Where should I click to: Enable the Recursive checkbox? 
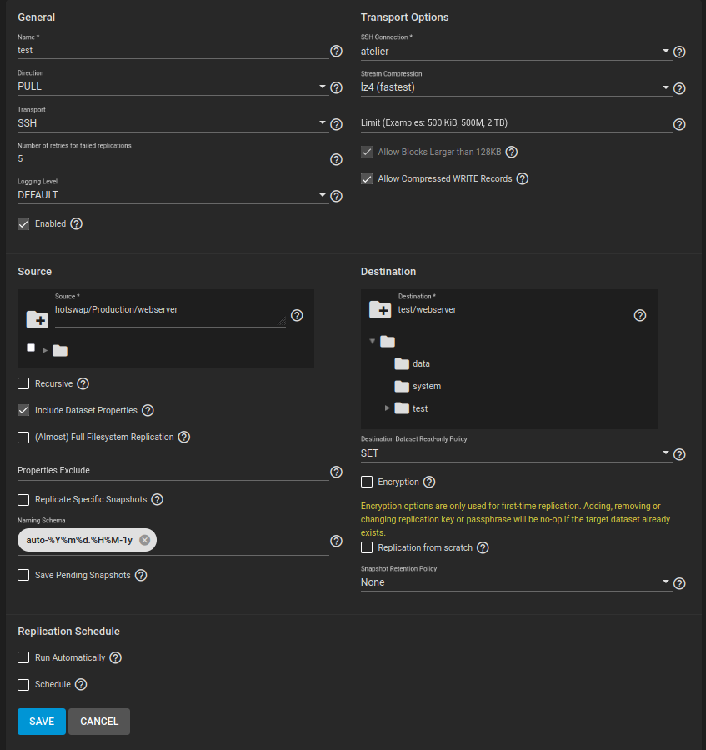tap(23, 384)
